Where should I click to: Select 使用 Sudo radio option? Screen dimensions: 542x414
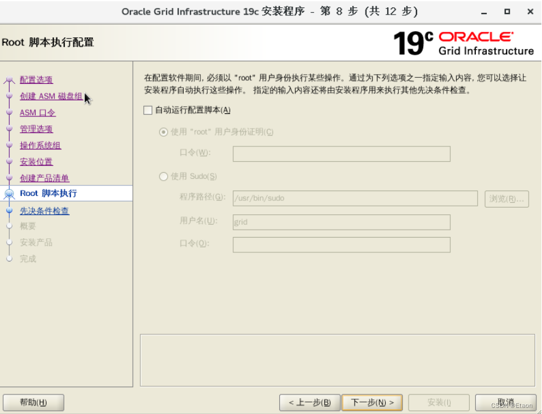[x=164, y=176]
